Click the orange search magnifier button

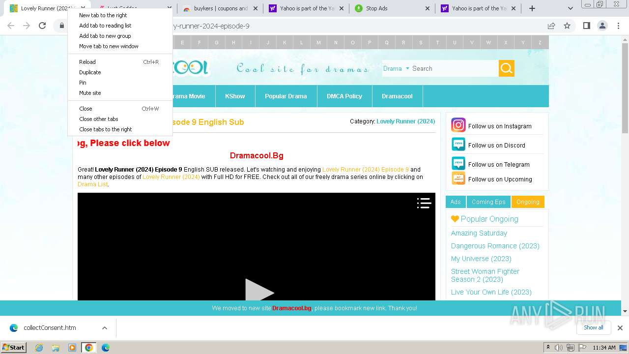[x=507, y=68]
